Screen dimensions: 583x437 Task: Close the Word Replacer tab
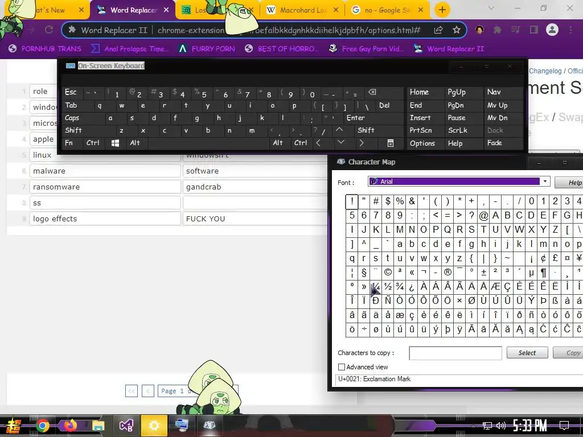[x=166, y=10]
